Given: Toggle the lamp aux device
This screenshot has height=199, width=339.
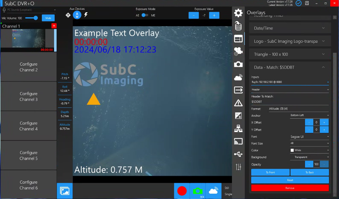Looking at the screenshot, I should [77, 15].
